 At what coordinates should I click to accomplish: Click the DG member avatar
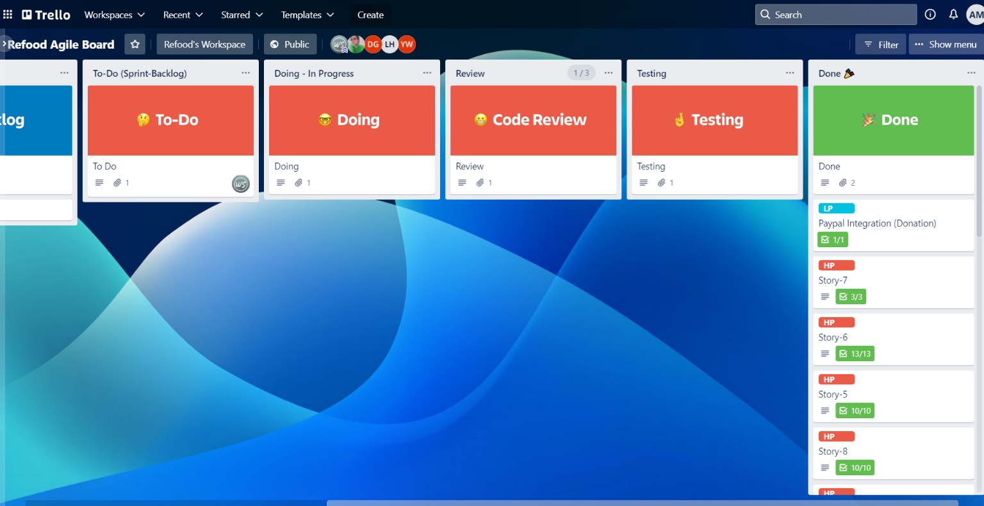373,44
